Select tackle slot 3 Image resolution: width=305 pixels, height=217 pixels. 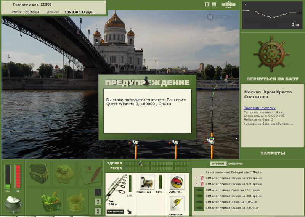98,211
